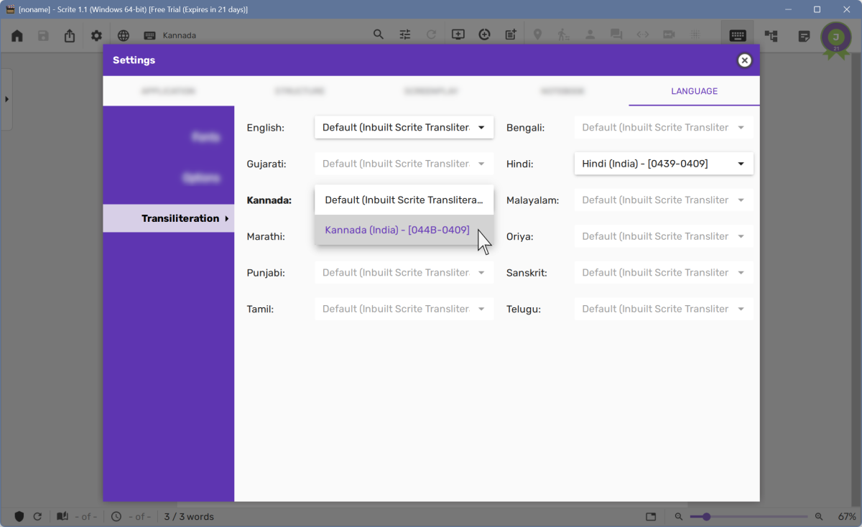Adjust the zoom slider in the status bar
862x527 pixels.
(708, 516)
